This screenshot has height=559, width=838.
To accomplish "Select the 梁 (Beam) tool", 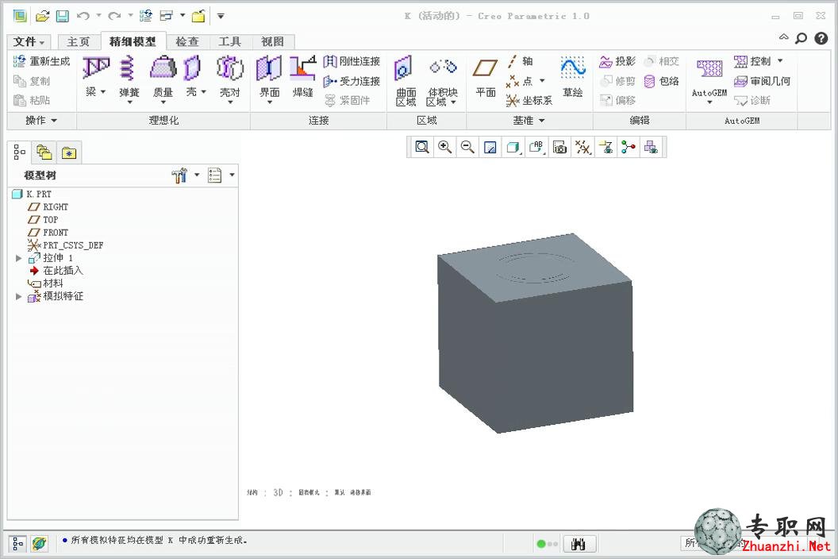I will pyautogui.click(x=96, y=77).
